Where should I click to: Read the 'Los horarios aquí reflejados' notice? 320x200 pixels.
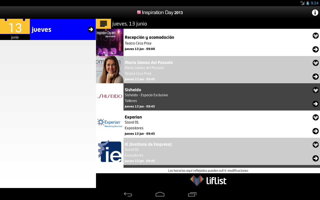[208, 170]
